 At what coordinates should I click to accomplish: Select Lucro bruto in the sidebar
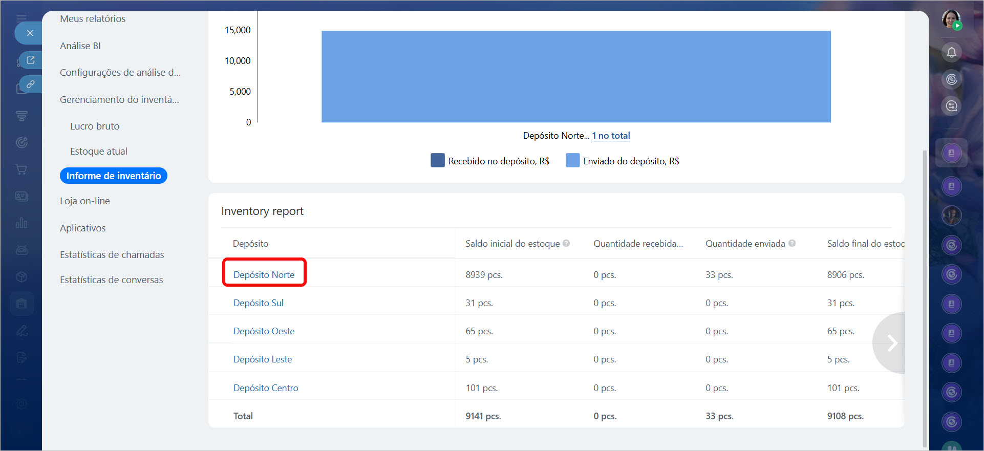coord(95,126)
